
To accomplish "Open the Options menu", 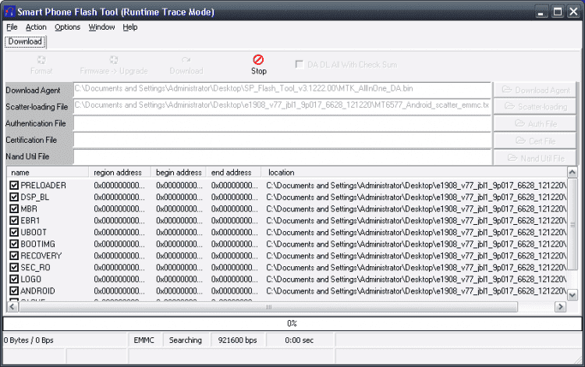I will tap(67, 27).
